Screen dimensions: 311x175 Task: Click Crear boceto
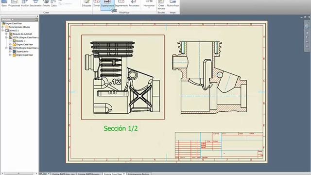click(161, 5)
